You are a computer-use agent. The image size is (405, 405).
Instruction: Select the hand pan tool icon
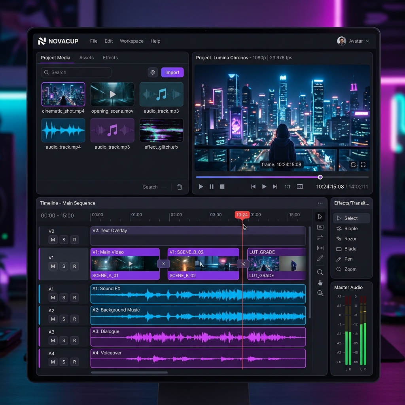pos(320,282)
